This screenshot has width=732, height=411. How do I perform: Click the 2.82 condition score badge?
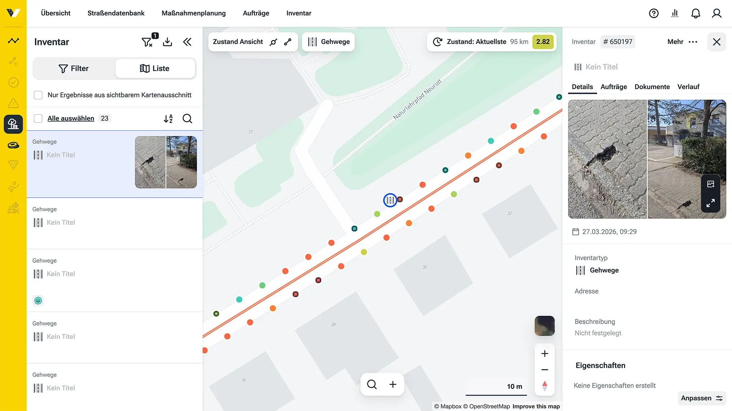point(543,42)
